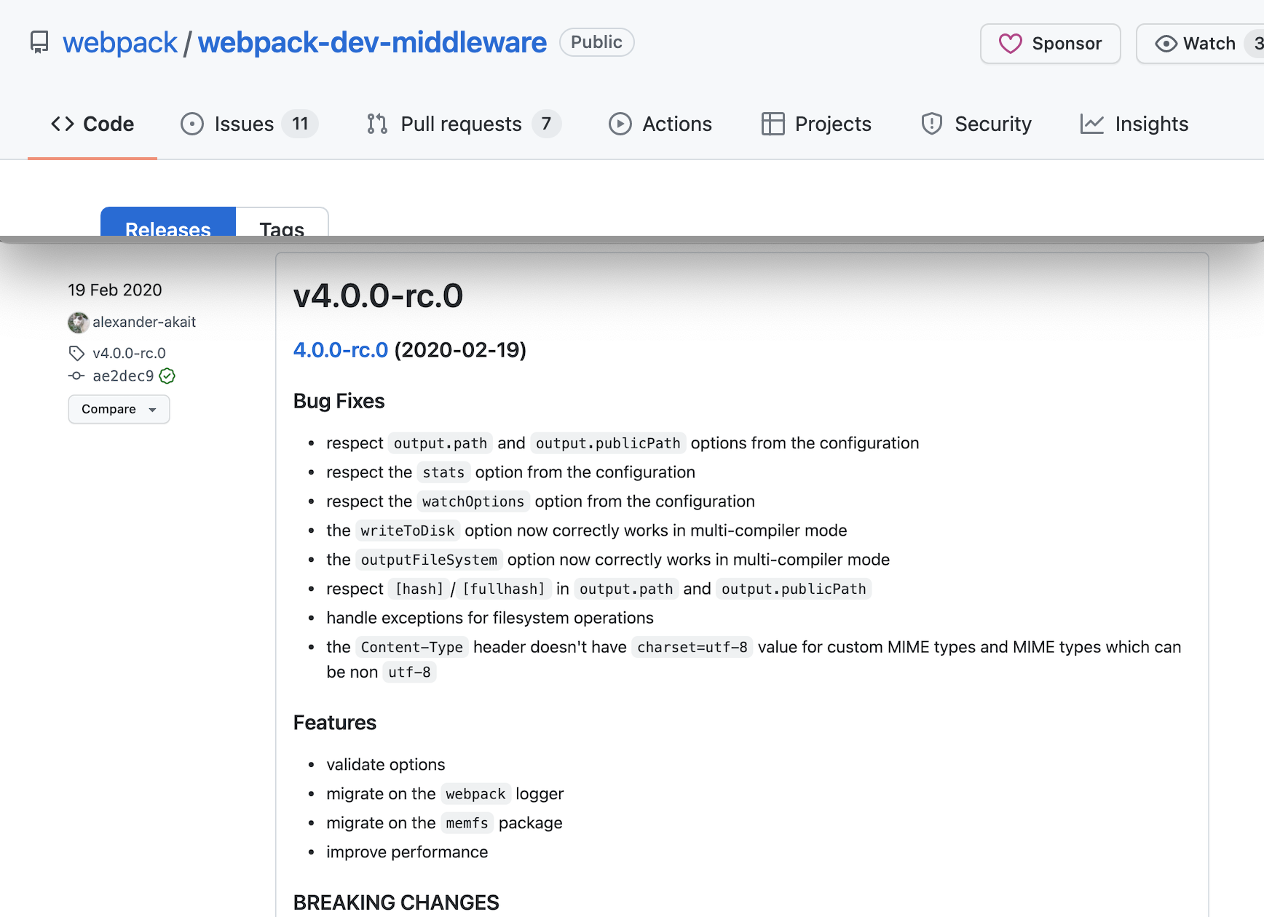Click the Watch button label
1264x917 pixels.
click(1209, 44)
